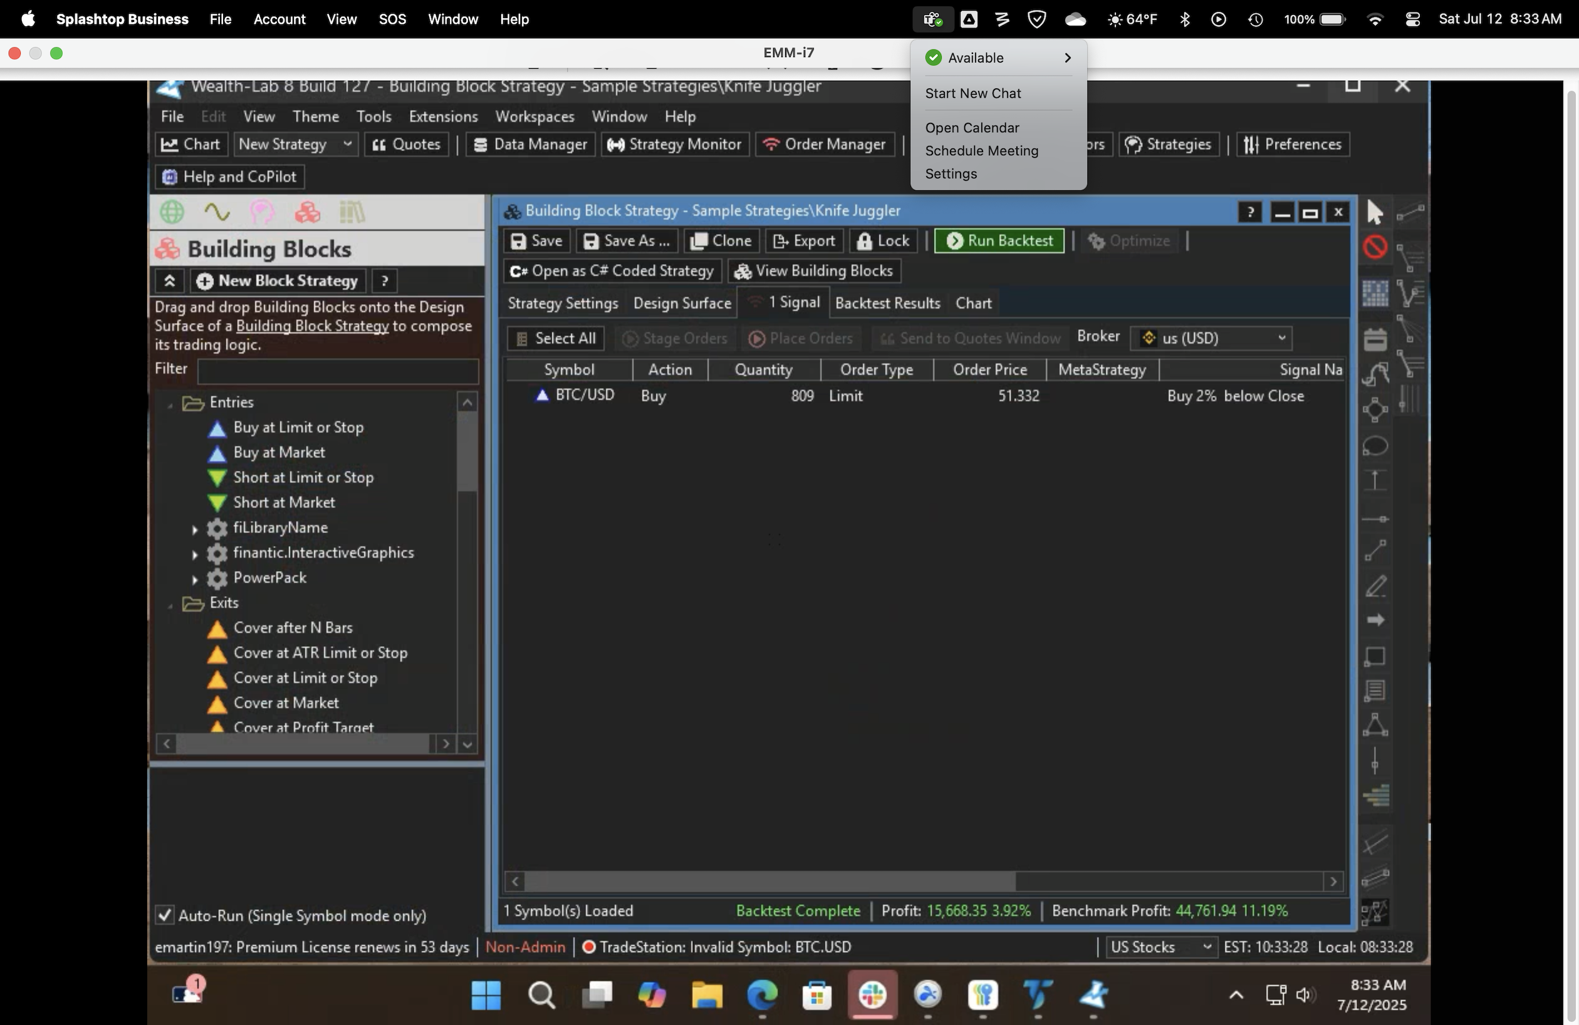Click the globe icon in the left panel
Viewport: 1579px width, 1025px height.
tap(172, 212)
